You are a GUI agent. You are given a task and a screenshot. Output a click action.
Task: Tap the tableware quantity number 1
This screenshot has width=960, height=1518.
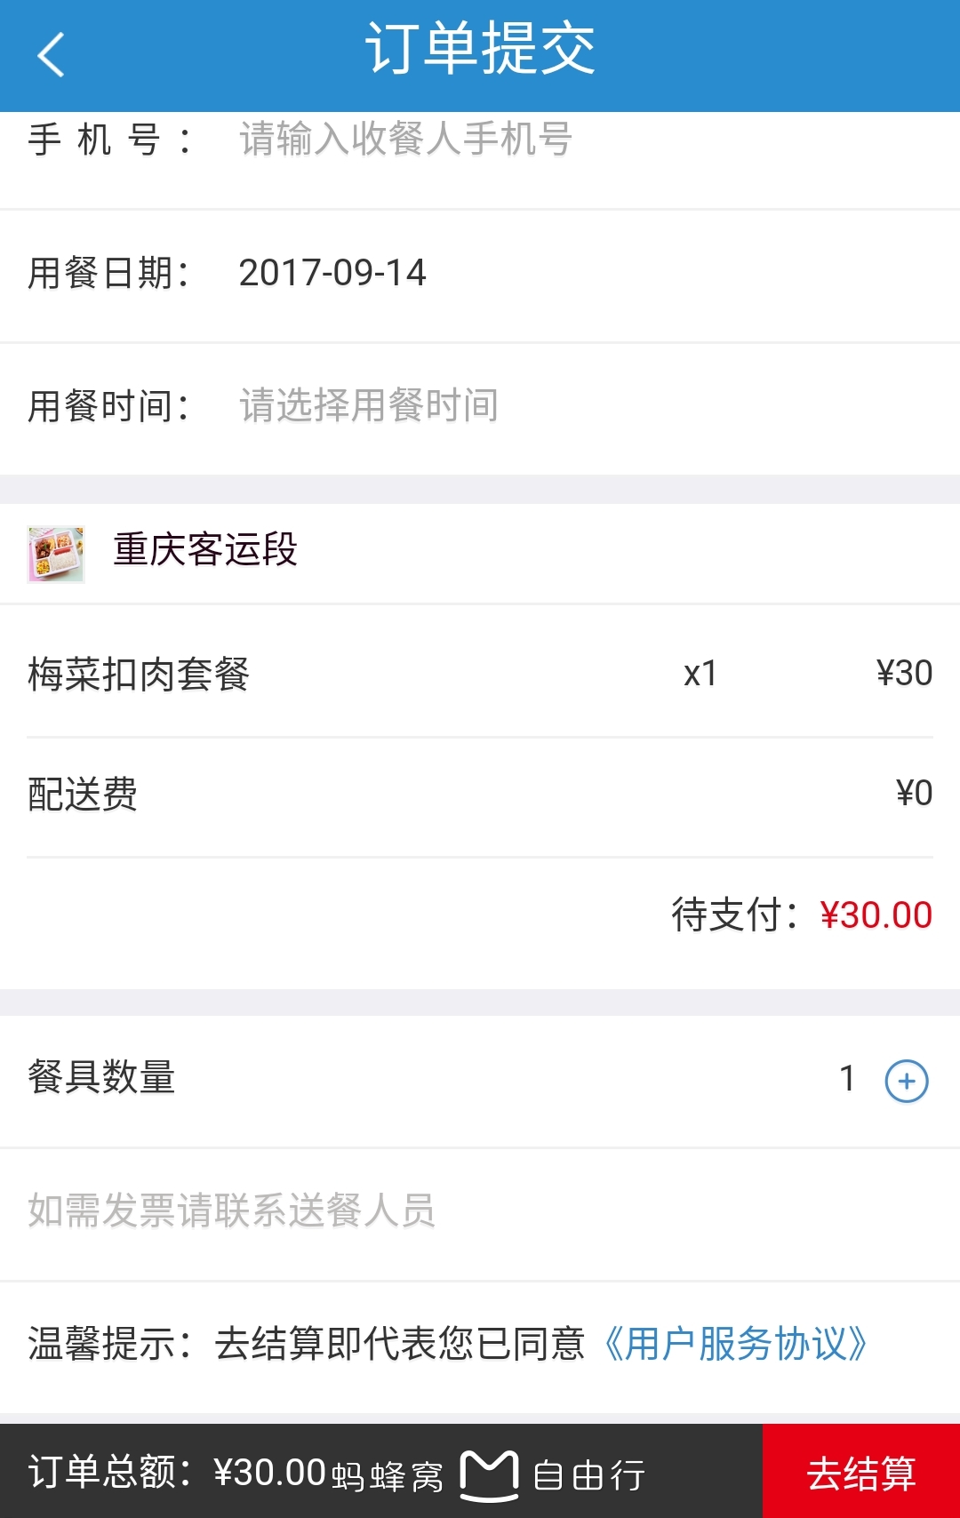click(847, 1078)
